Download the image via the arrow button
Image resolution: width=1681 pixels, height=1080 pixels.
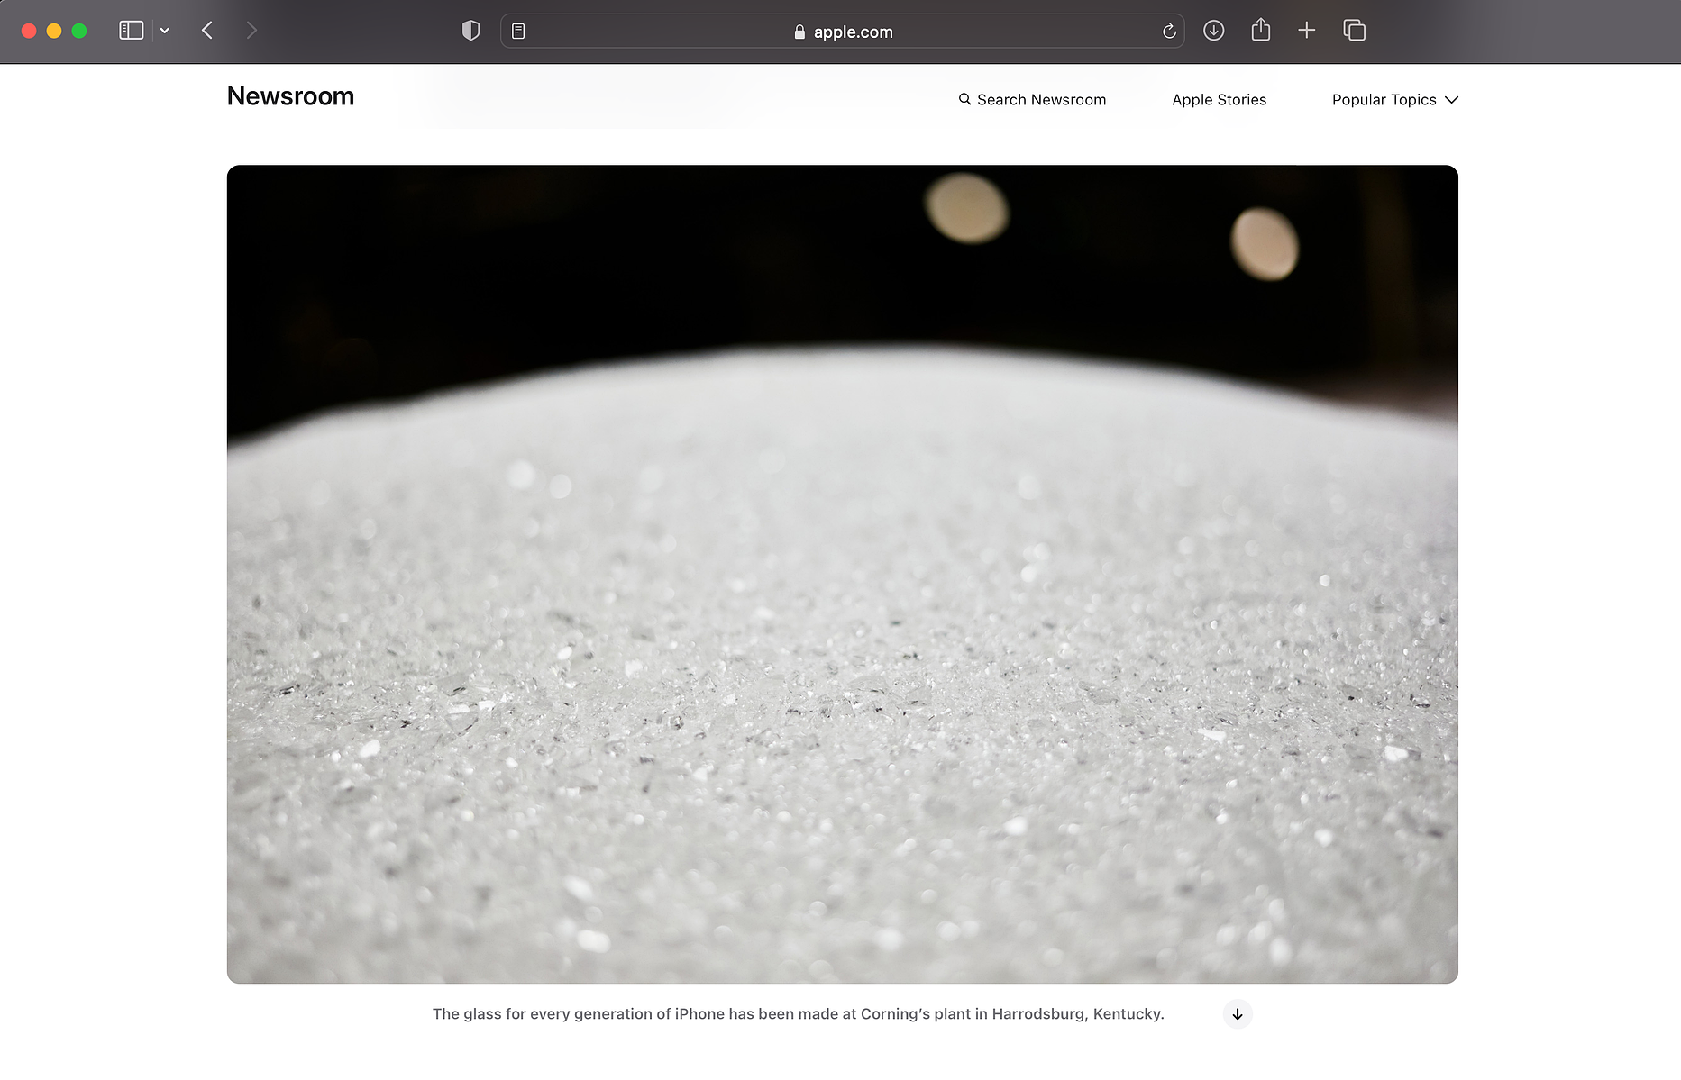click(1238, 1014)
